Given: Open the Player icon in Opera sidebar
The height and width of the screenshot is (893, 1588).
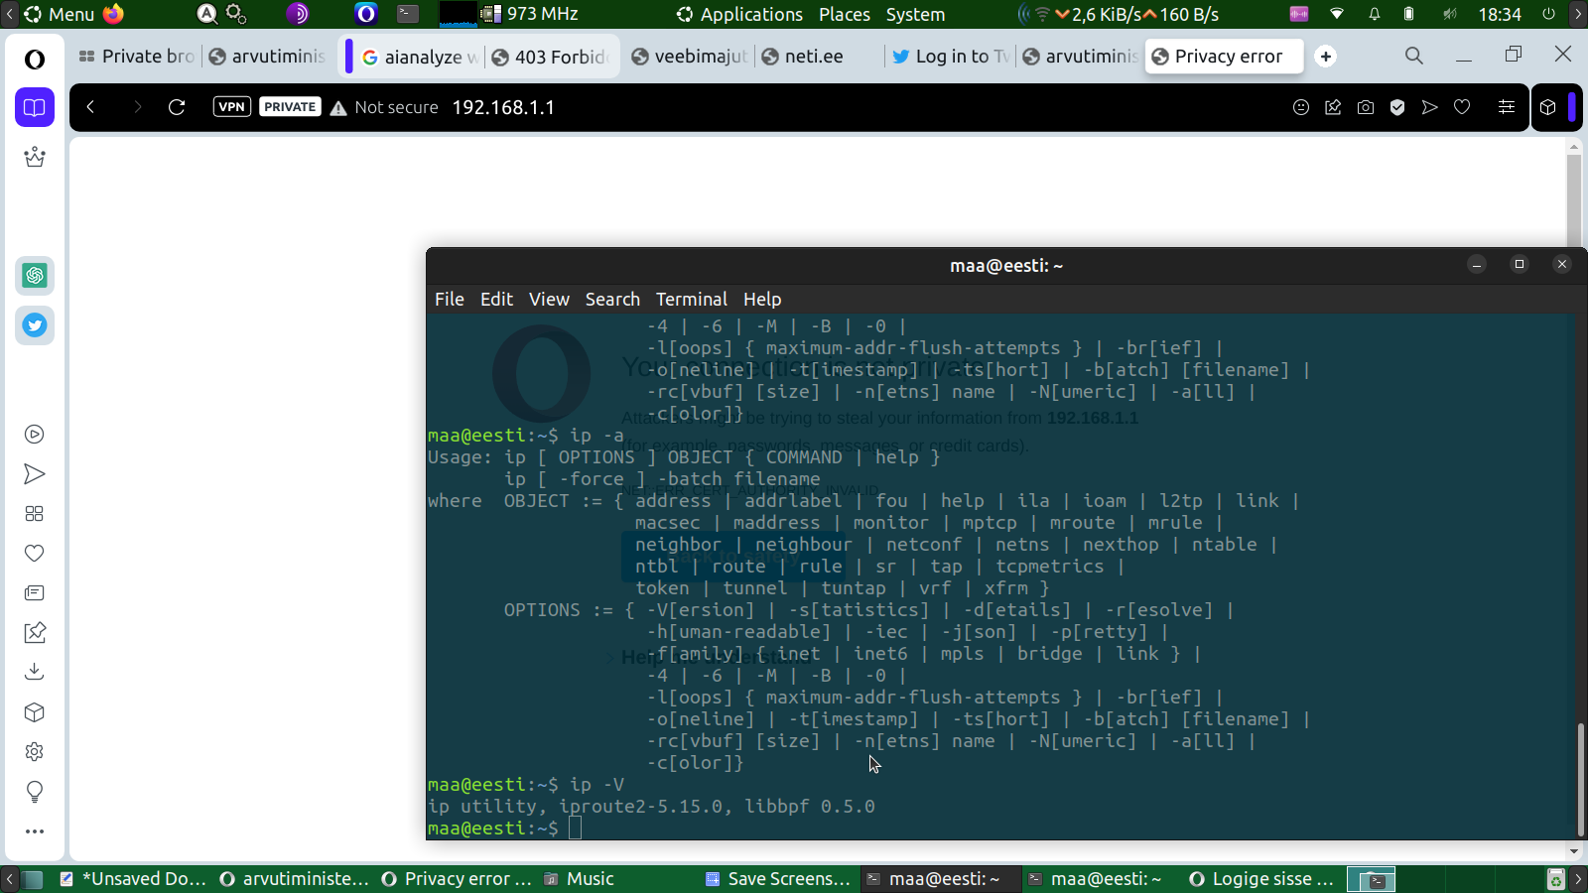Looking at the screenshot, I should (35, 434).
